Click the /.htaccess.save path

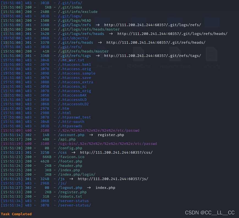click(75, 78)
